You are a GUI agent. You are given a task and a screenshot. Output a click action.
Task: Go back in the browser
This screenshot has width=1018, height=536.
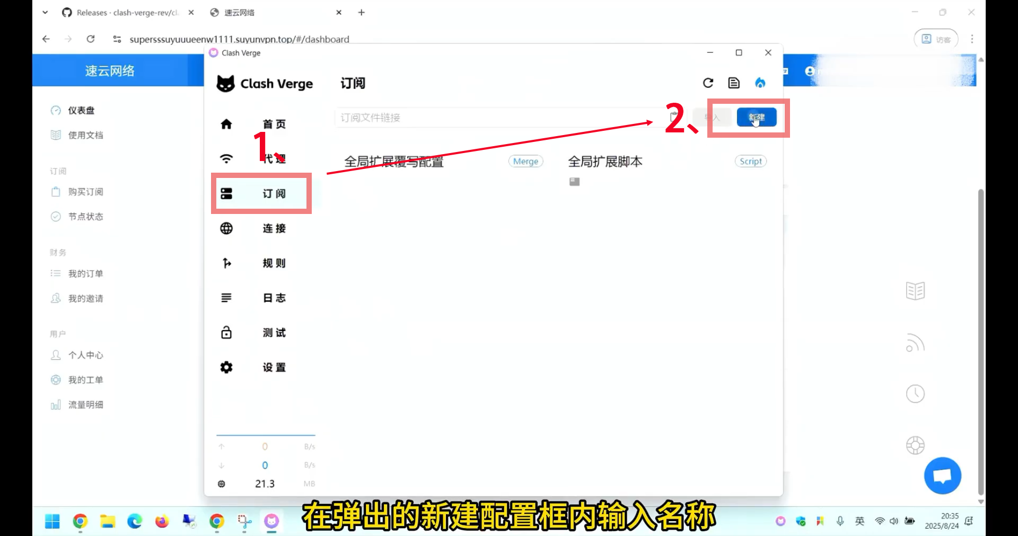[x=46, y=39]
